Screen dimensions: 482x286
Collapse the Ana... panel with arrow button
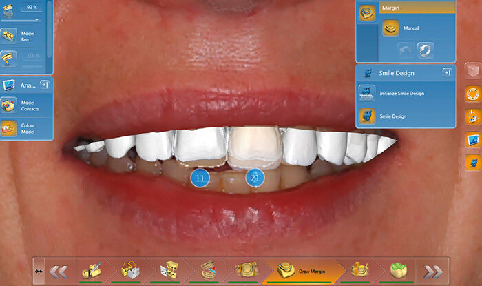[44, 85]
